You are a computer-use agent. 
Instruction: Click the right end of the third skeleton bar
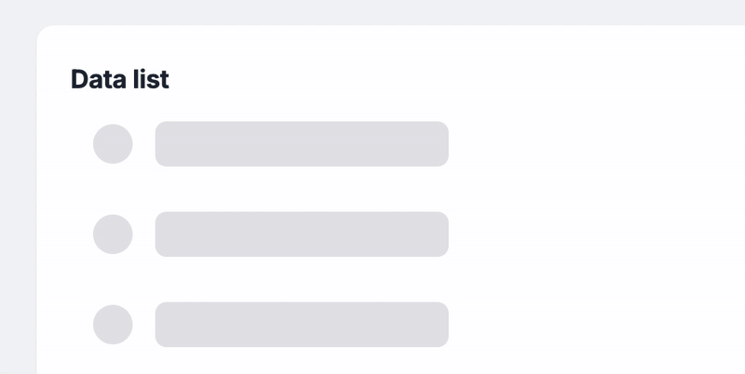point(439,325)
